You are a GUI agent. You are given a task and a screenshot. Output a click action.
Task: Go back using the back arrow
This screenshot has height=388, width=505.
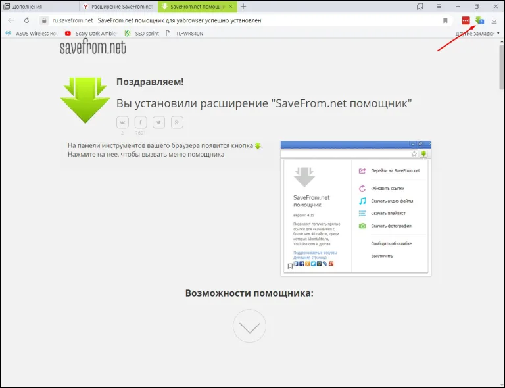(11, 20)
